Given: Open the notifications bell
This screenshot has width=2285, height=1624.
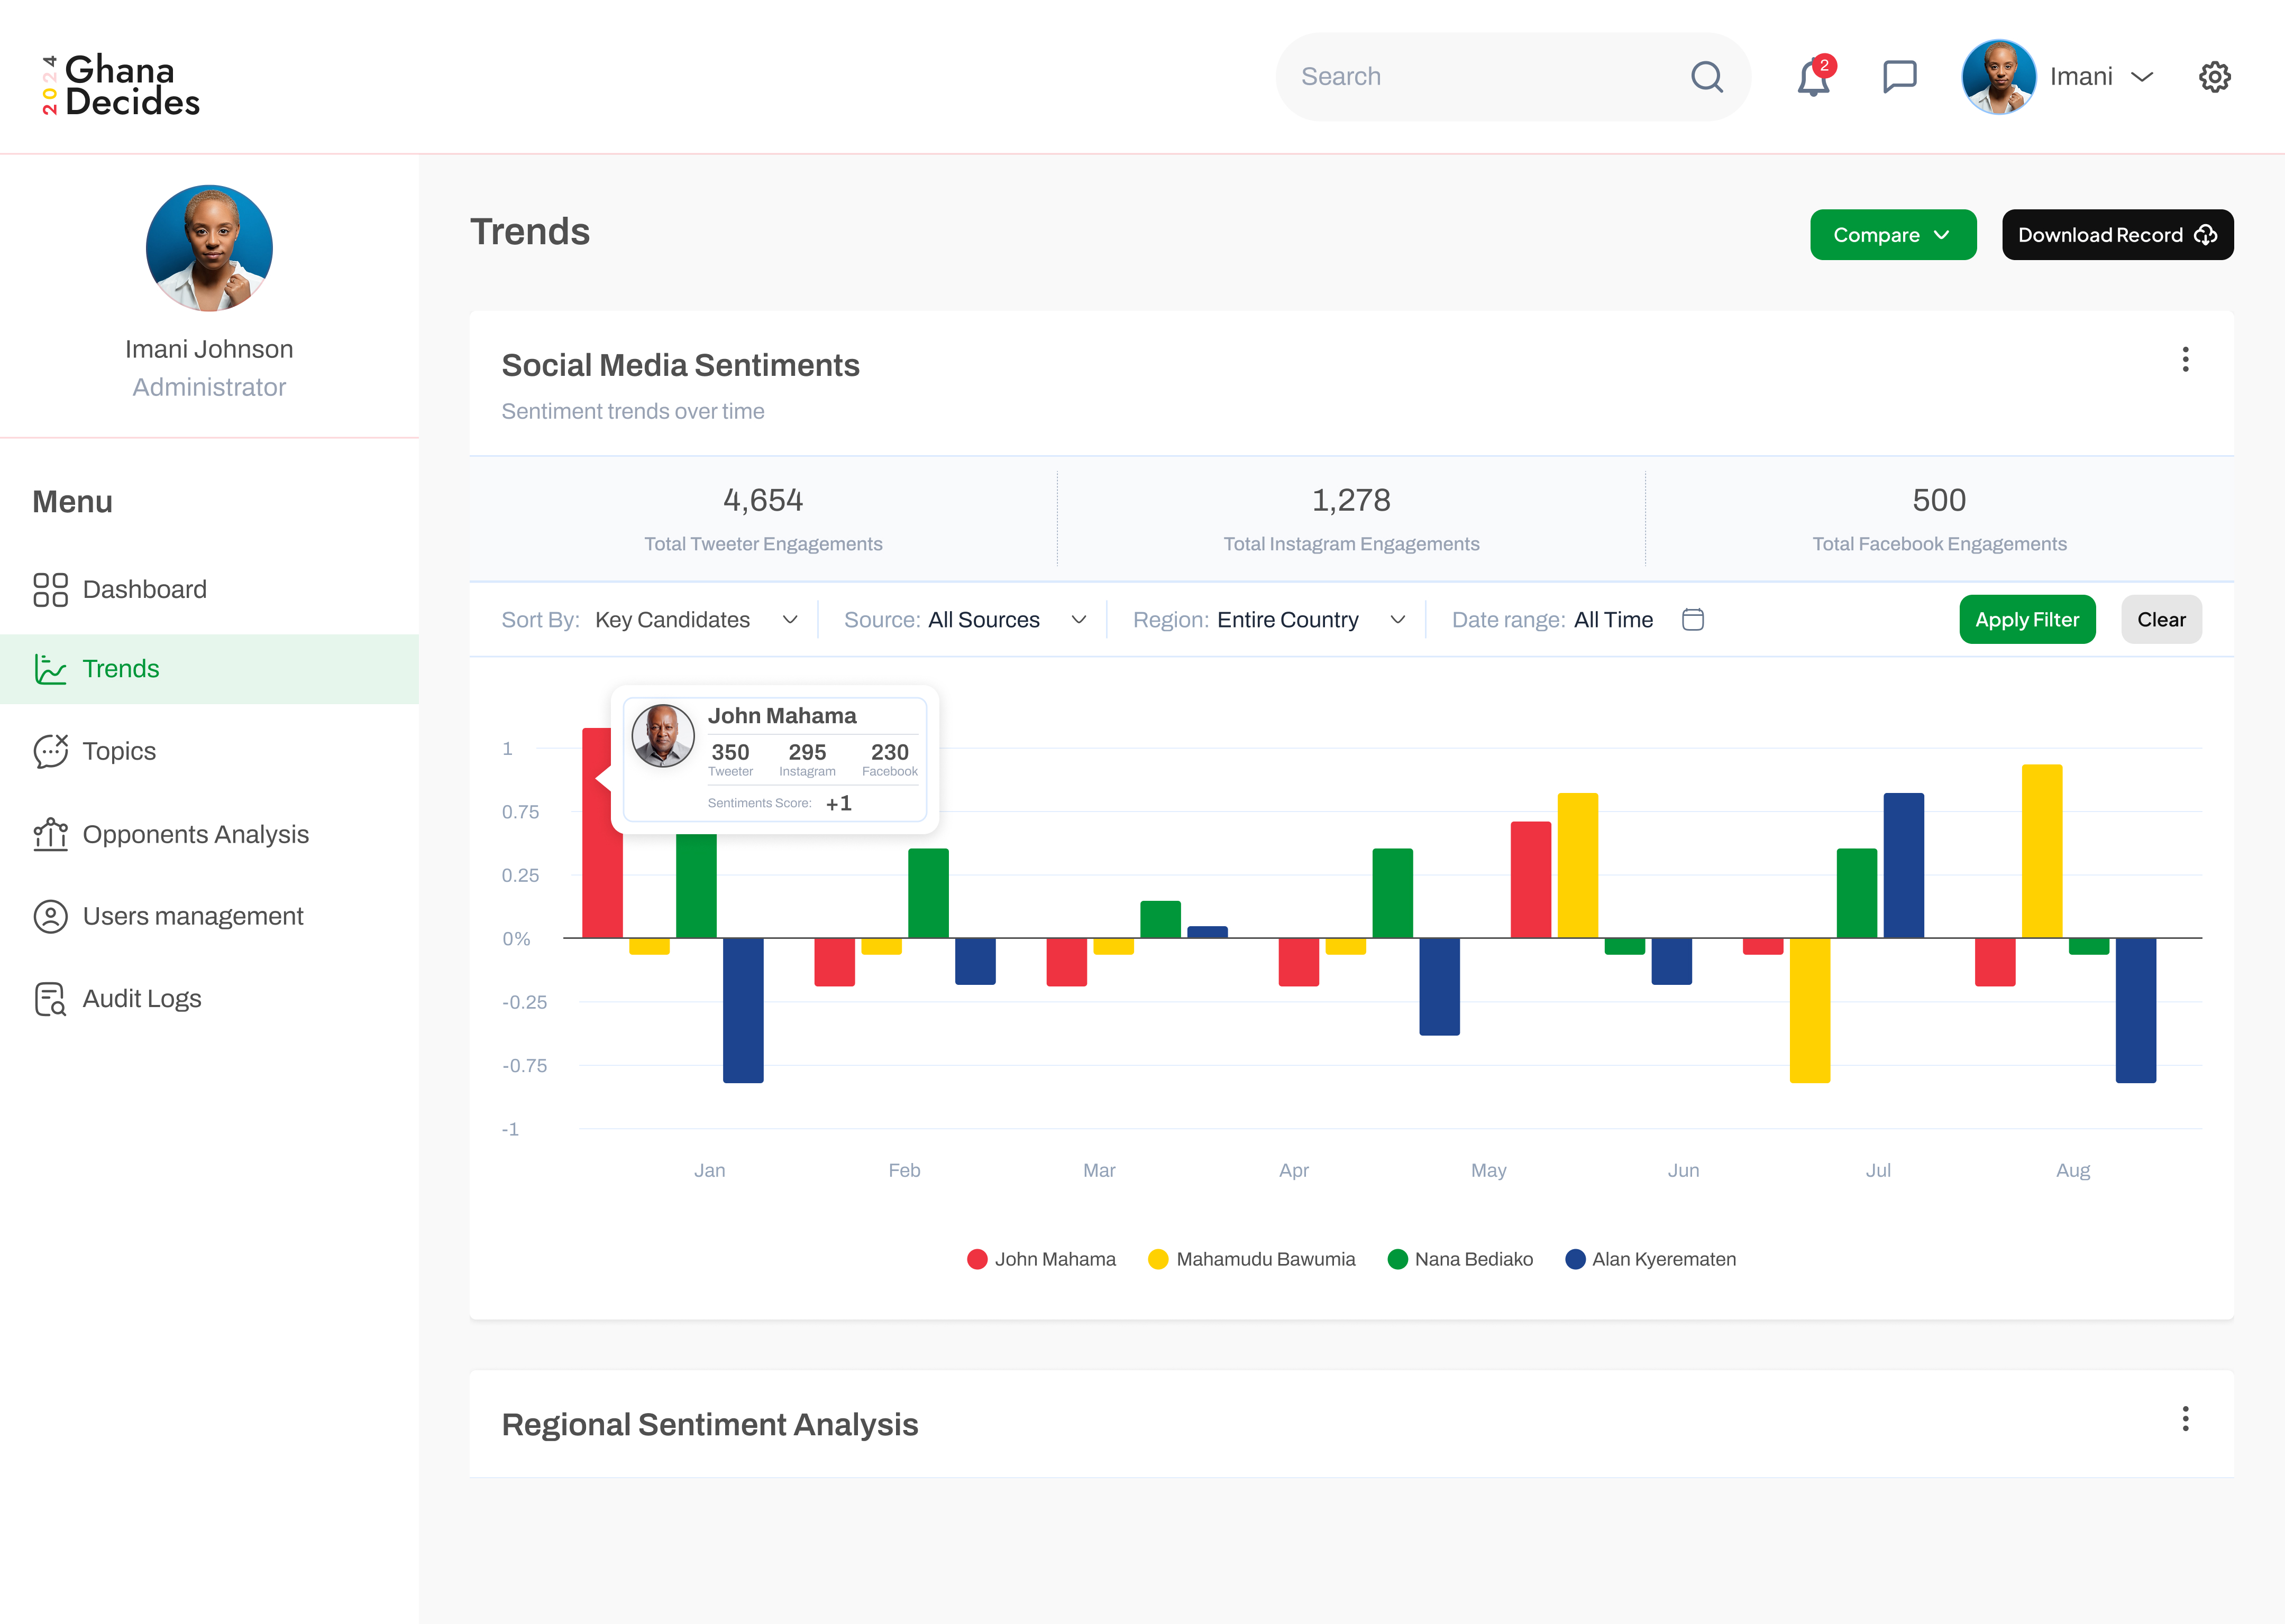Looking at the screenshot, I should point(1813,78).
